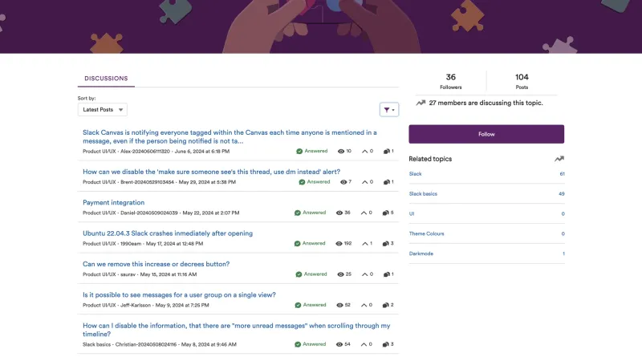Click the Slack topic count 61
The height and width of the screenshot is (361, 642).
(563, 174)
